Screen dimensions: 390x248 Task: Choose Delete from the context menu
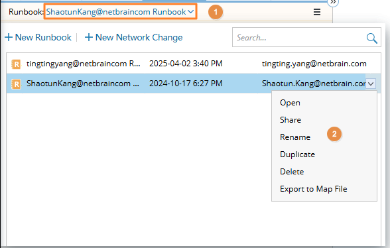[292, 172]
